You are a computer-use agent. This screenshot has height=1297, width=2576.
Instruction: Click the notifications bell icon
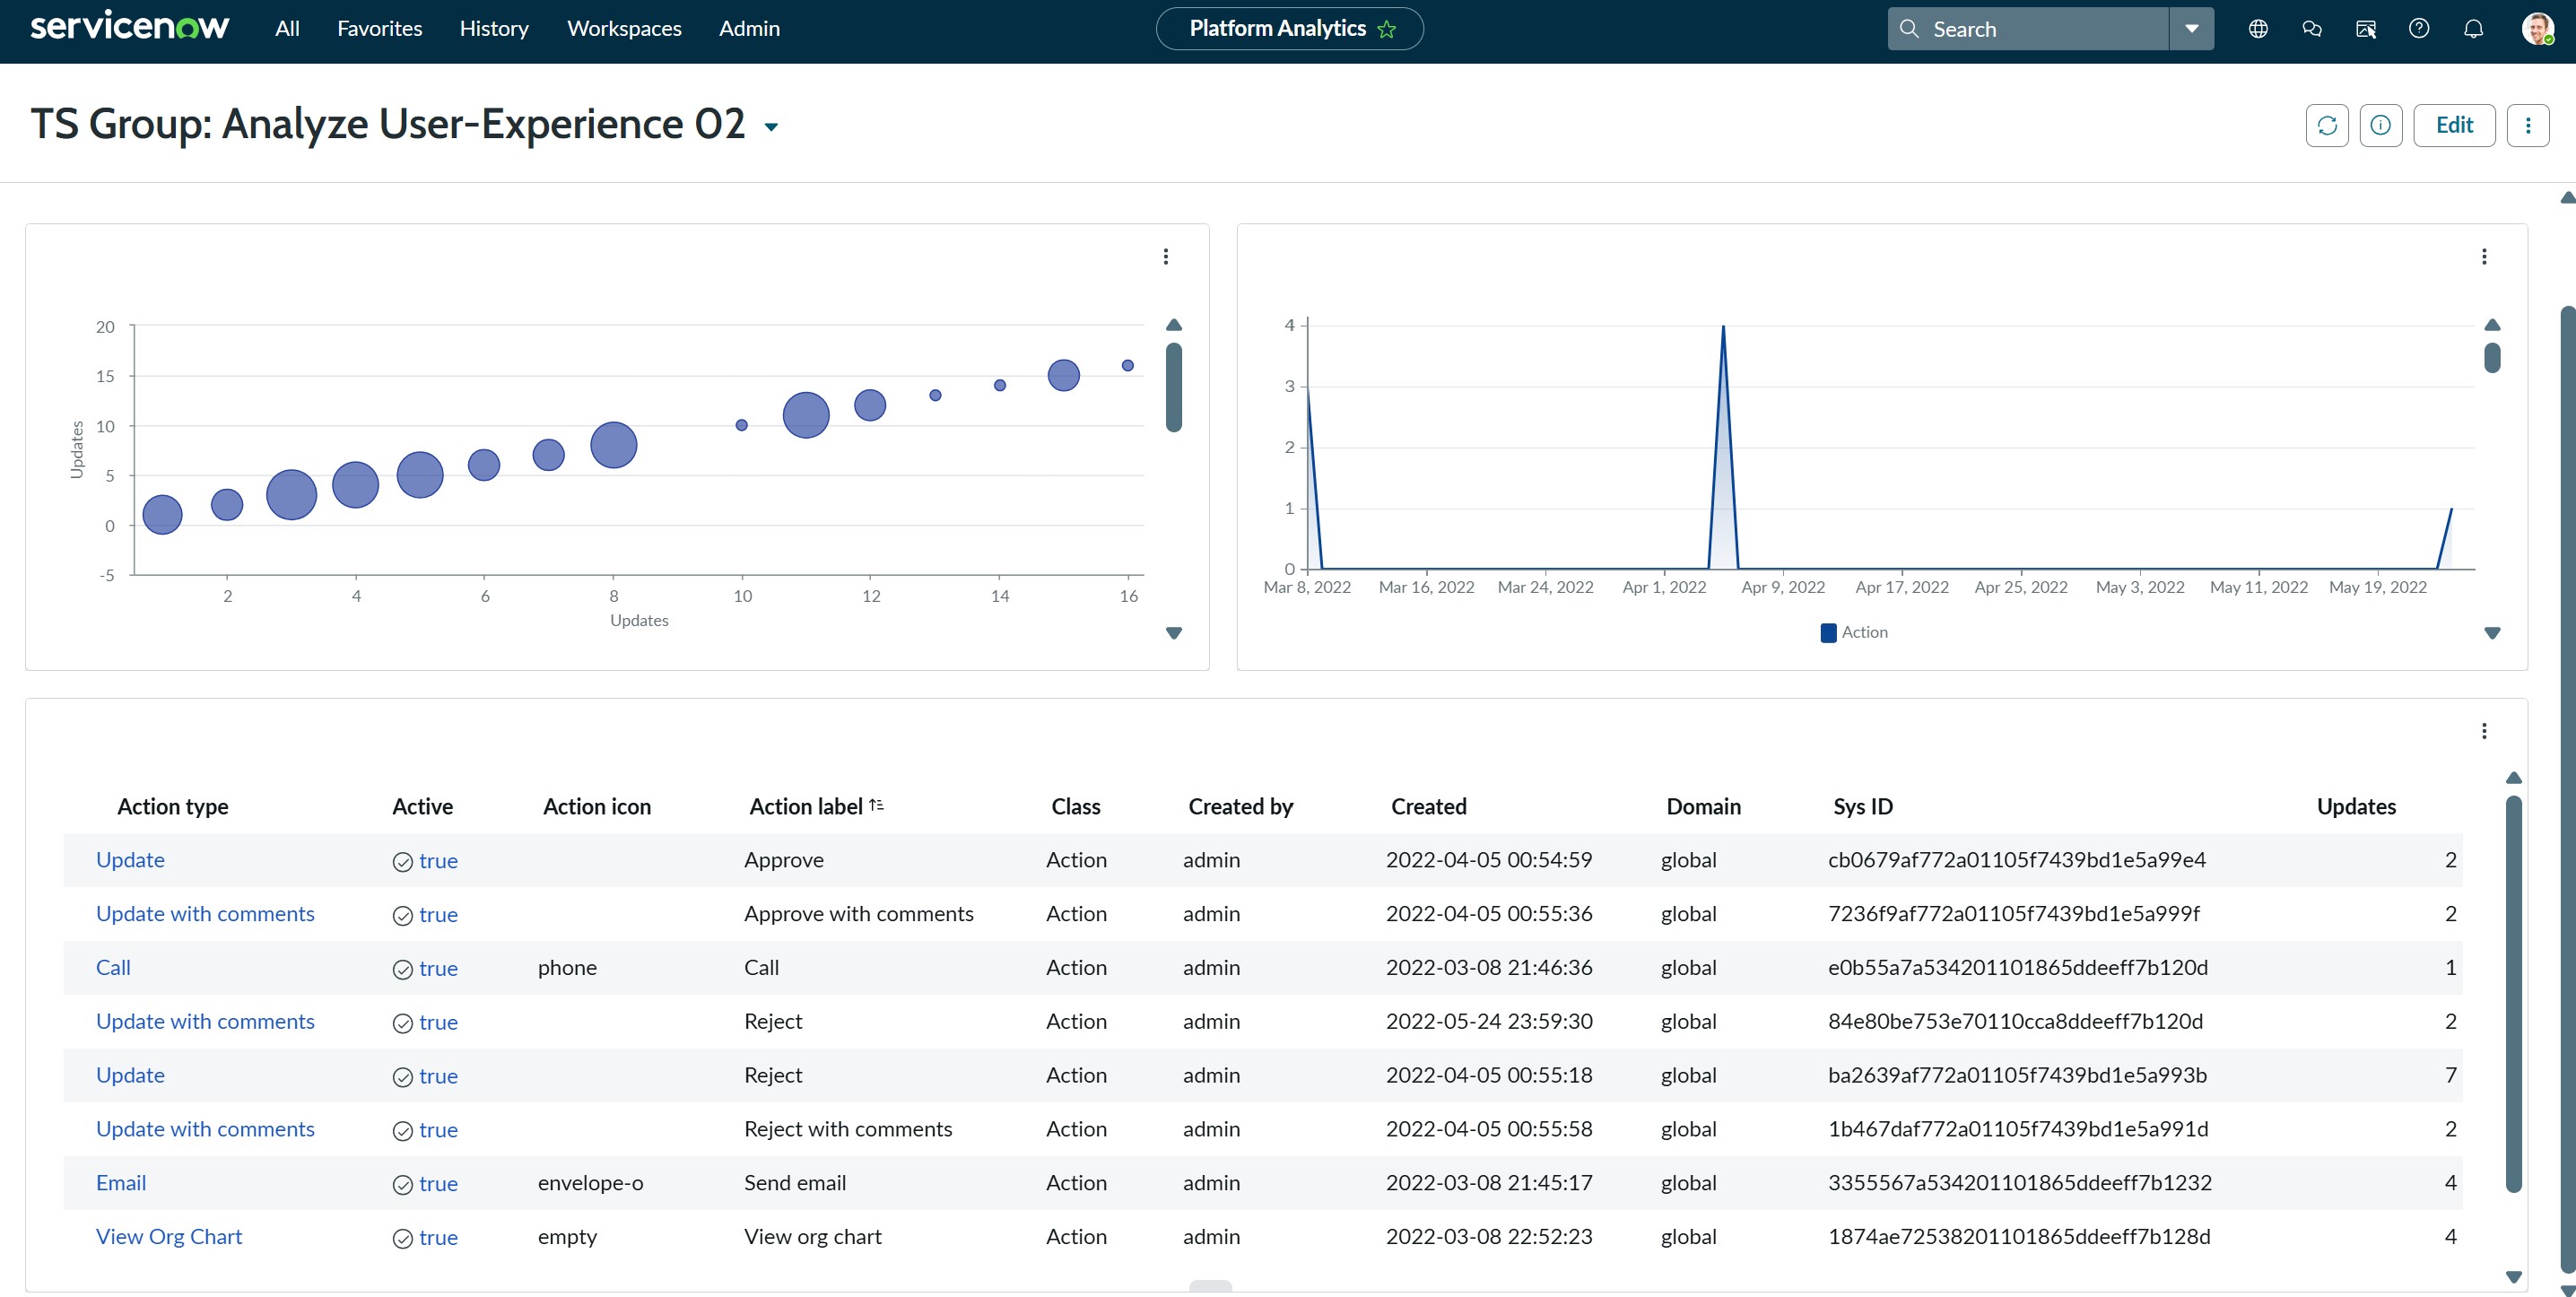(x=2473, y=29)
